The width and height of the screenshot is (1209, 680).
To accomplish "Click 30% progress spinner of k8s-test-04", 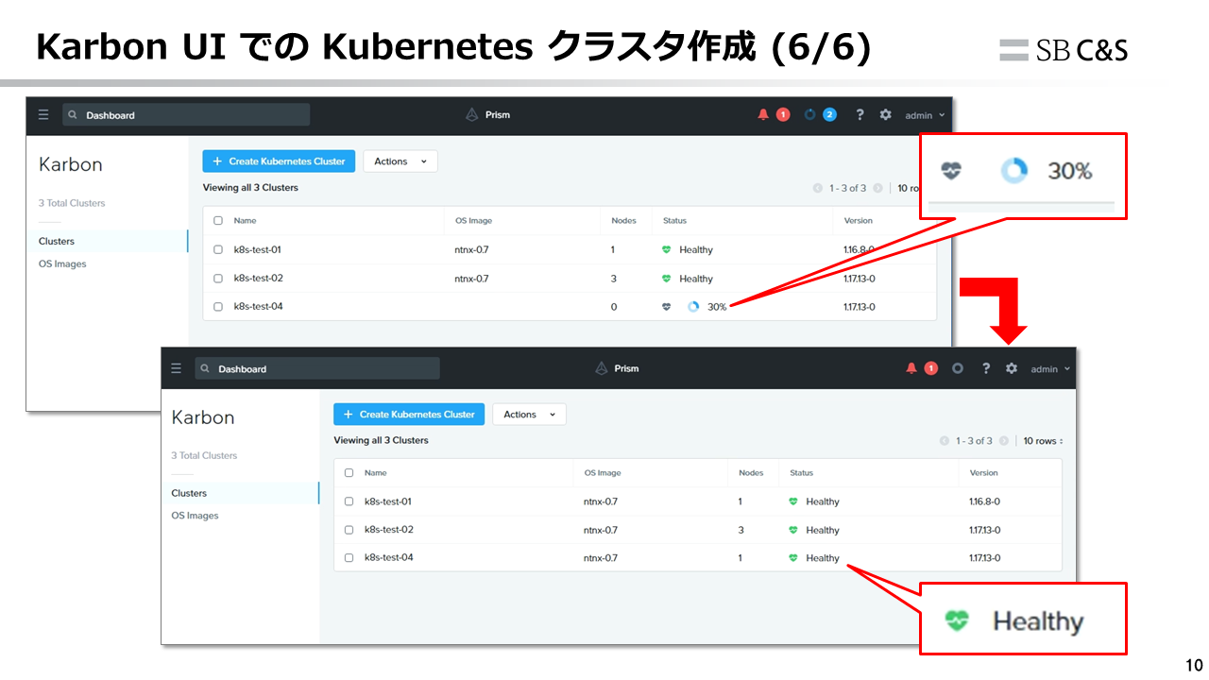I will click(x=693, y=307).
